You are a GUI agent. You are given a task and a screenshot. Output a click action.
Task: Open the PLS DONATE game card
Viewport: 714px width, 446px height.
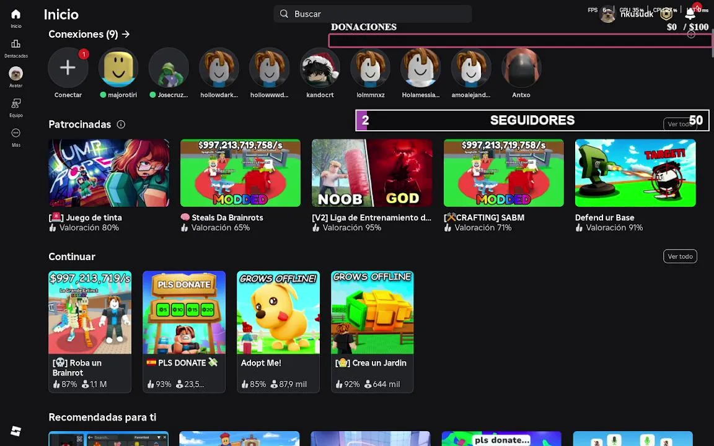click(184, 331)
